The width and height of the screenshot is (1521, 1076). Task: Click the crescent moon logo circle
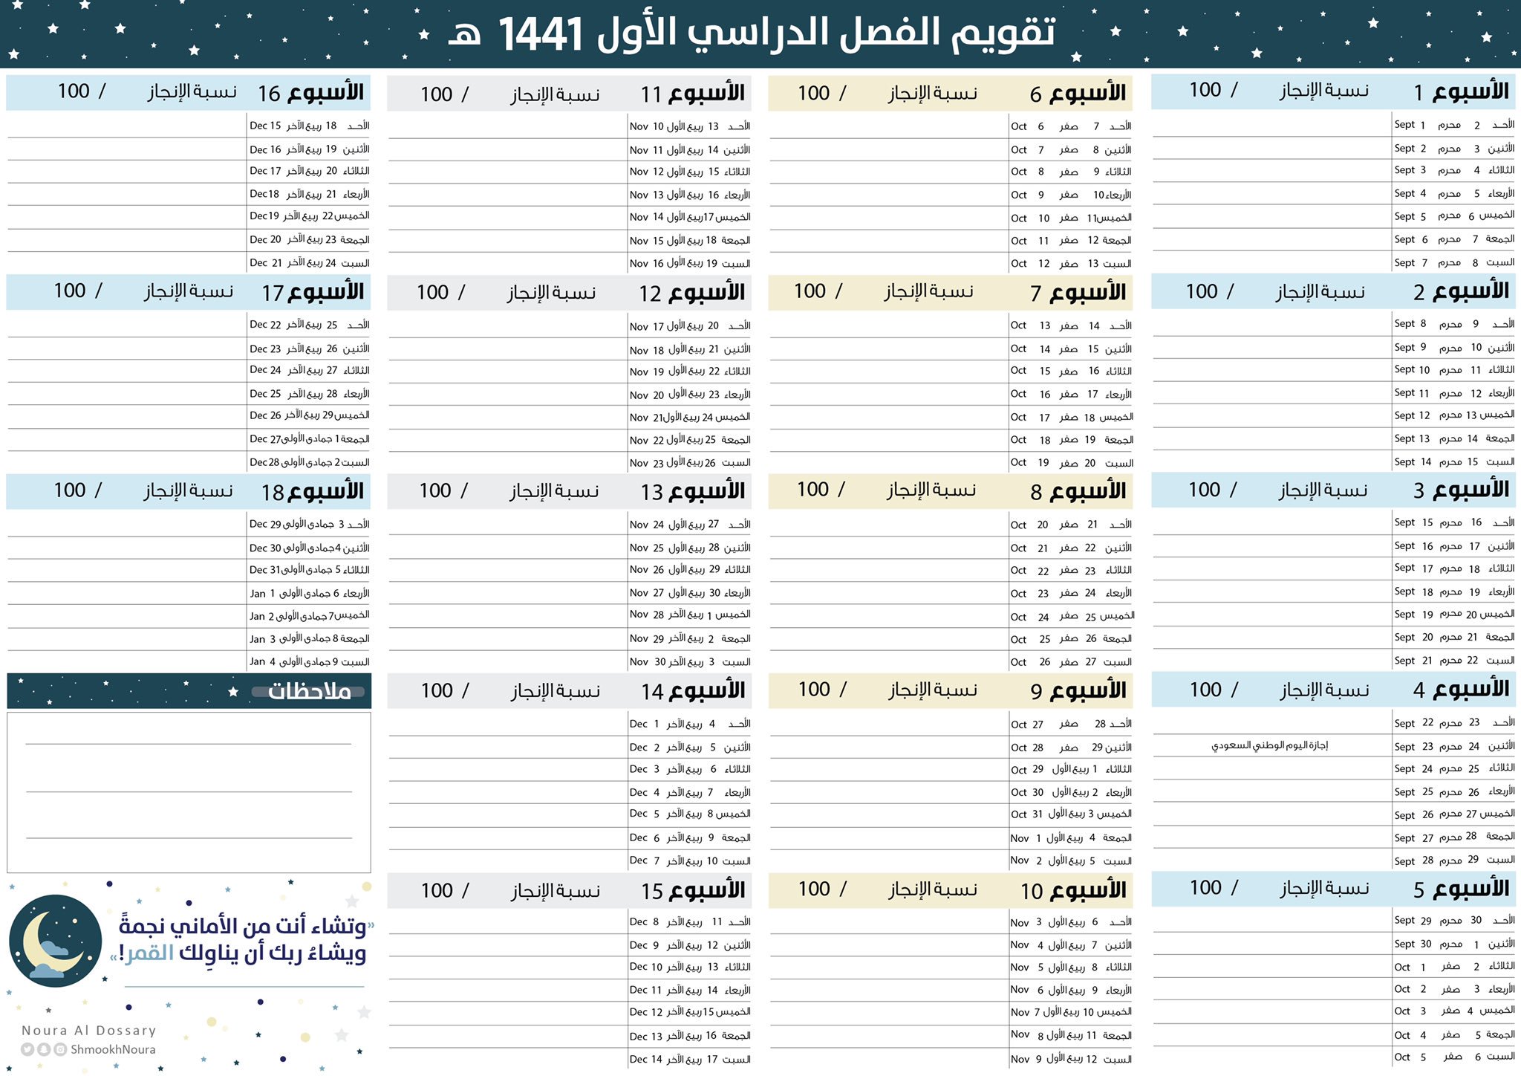point(55,940)
